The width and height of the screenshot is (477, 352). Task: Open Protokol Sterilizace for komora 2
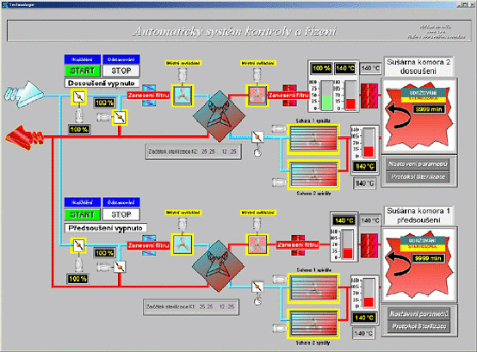tap(418, 177)
